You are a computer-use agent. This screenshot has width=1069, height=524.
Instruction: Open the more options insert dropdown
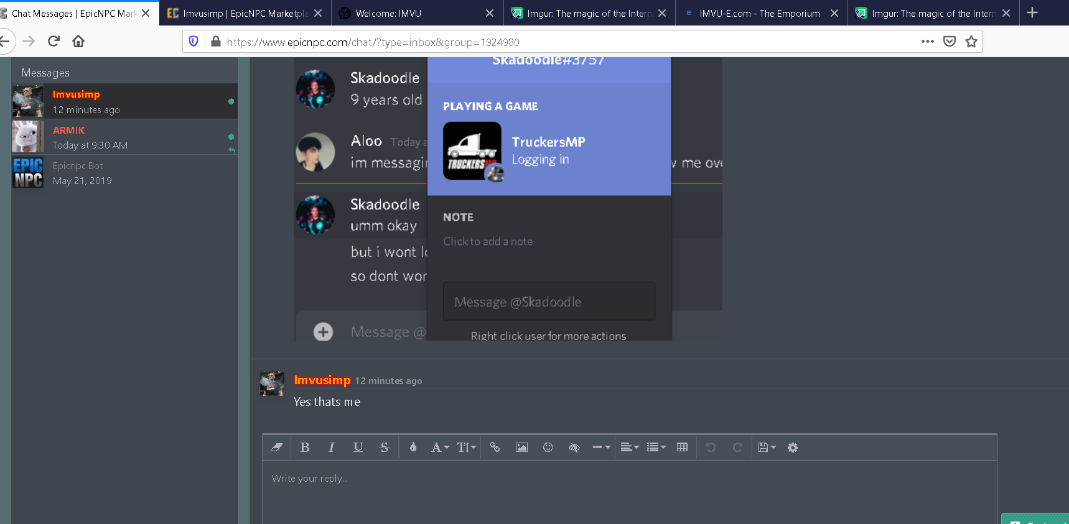[x=601, y=448]
